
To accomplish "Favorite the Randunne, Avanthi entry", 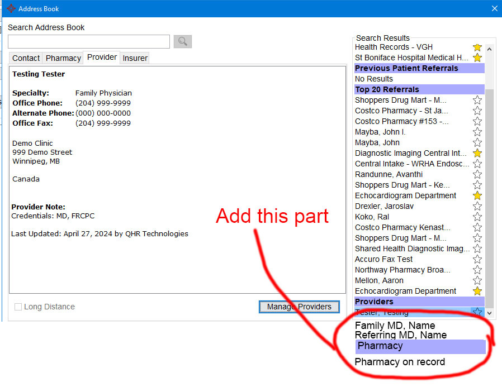I will point(477,175).
